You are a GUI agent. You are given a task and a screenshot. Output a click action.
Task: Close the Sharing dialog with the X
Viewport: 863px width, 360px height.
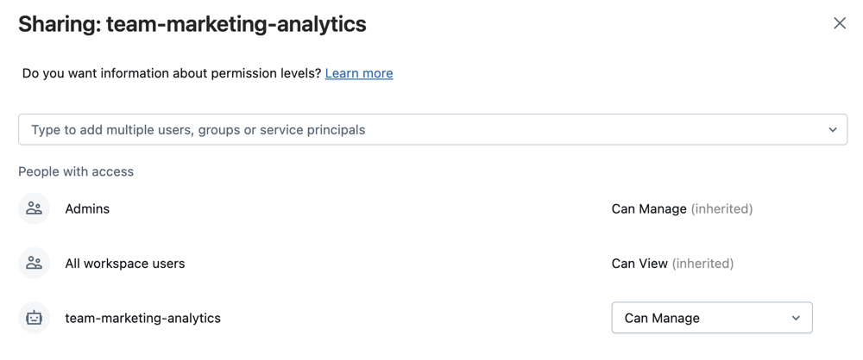[x=839, y=23]
